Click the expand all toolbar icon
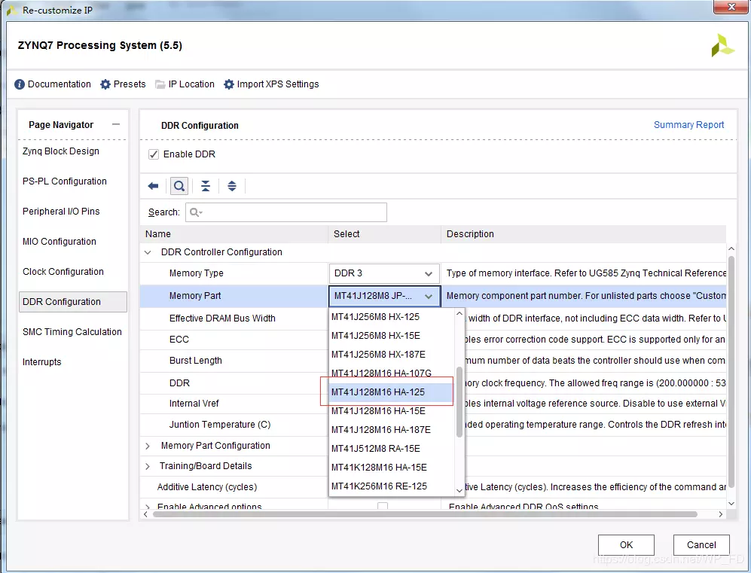The height and width of the screenshot is (573, 751). [x=232, y=186]
